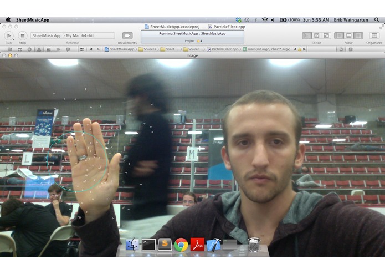Show the Log navigator speech bubble
Viewport: 385px width, 274px height.
68,49
